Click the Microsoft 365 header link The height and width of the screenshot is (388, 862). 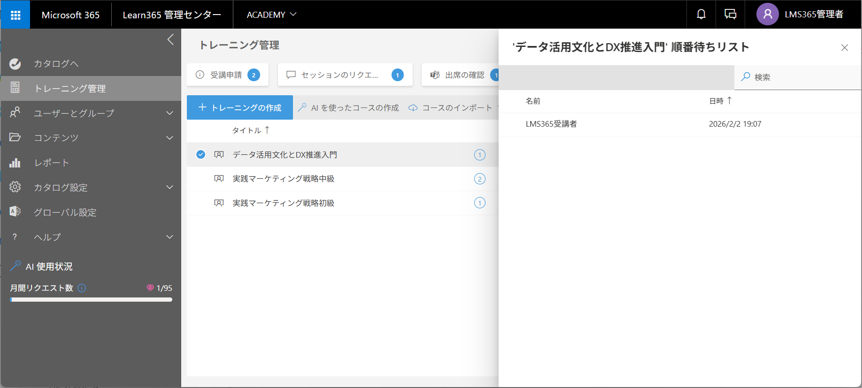pos(70,15)
